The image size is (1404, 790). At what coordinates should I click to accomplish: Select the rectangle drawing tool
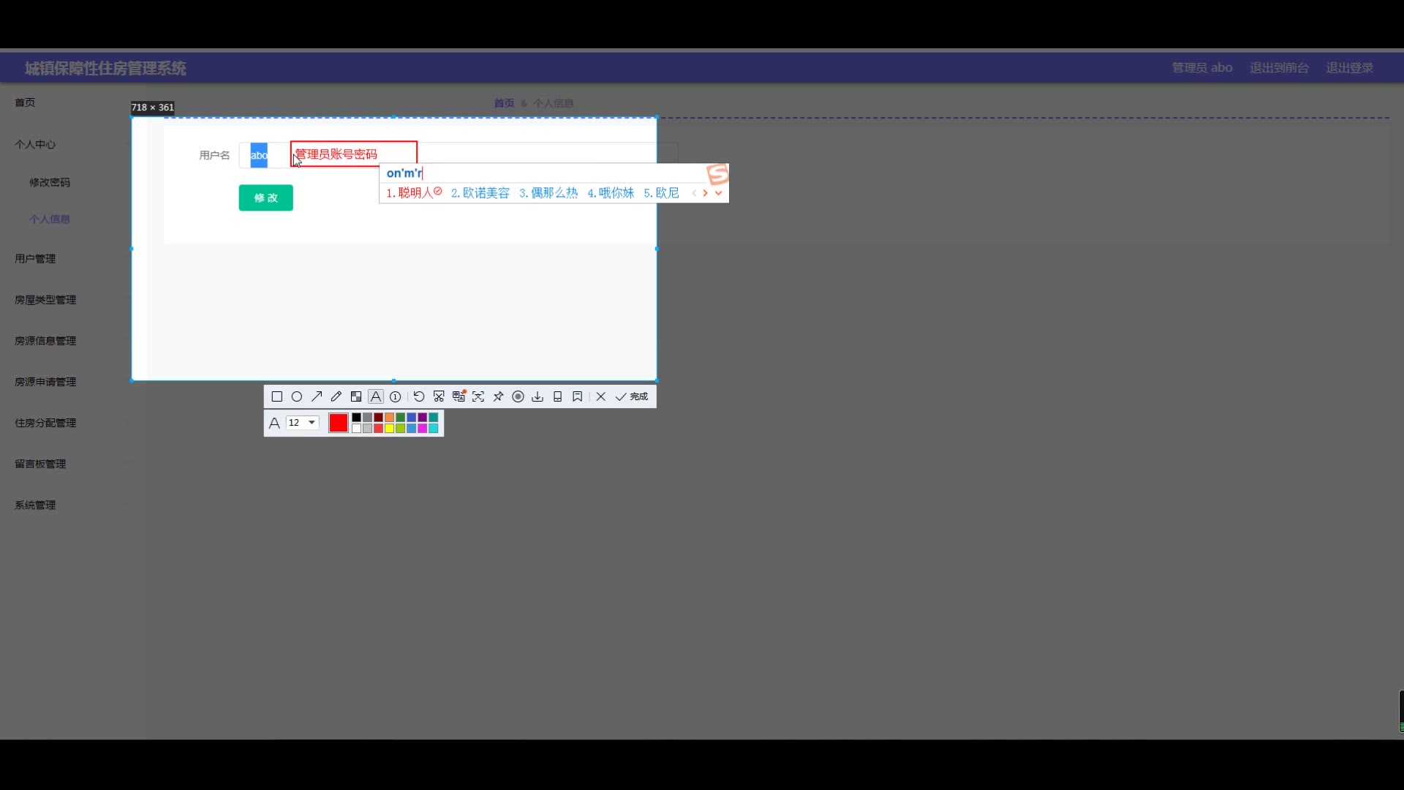click(x=276, y=396)
